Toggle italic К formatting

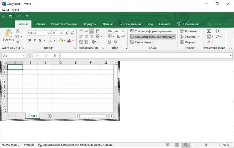pos(35,41)
